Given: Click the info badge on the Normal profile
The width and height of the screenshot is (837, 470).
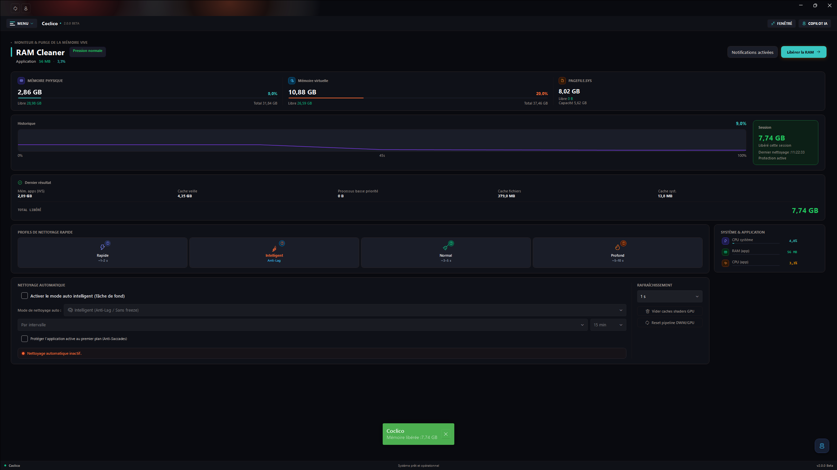Looking at the screenshot, I should pos(451,243).
